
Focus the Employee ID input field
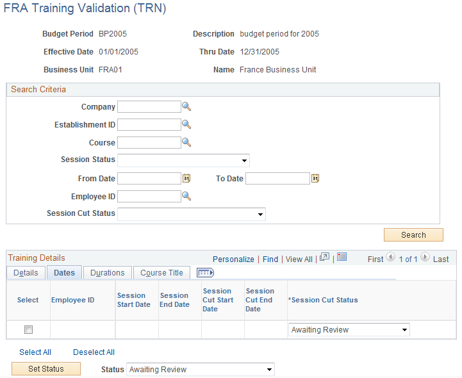[149, 196]
